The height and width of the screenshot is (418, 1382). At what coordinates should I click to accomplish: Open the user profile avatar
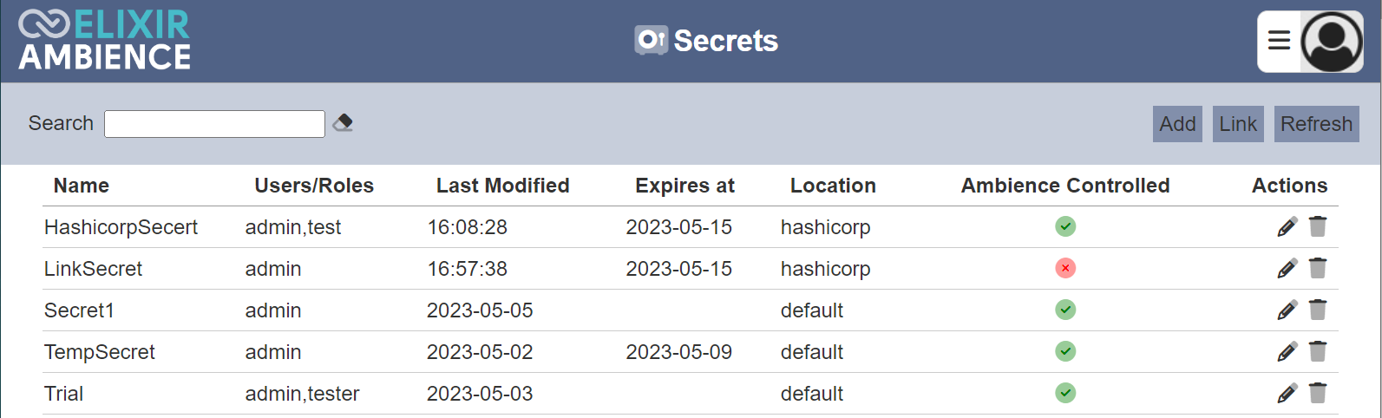click(x=1332, y=42)
